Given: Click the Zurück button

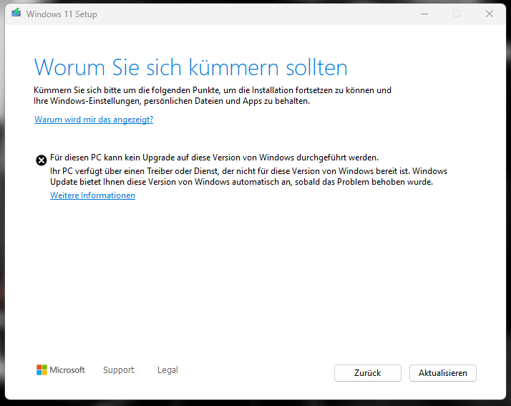Looking at the screenshot, I should (x=368, y=373).
